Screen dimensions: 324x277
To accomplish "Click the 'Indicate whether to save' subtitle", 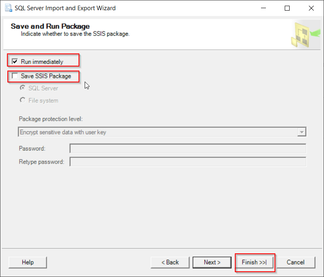I will coord(75,34).
